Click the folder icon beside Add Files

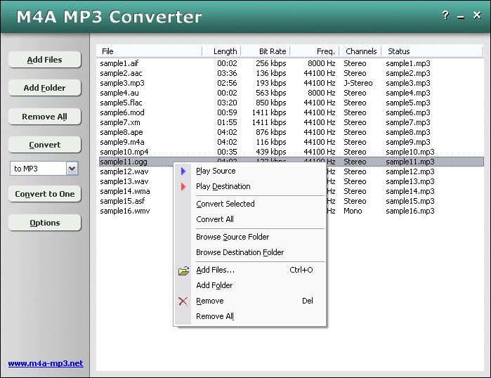coord(183,271)
